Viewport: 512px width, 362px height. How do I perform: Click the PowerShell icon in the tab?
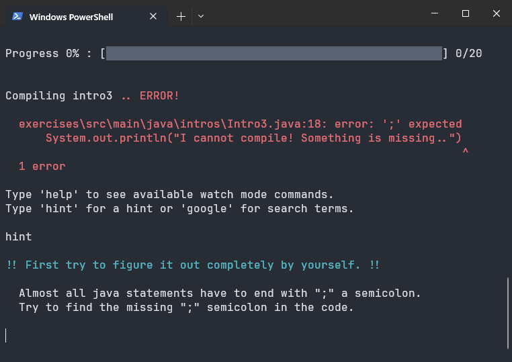point(17,16)
